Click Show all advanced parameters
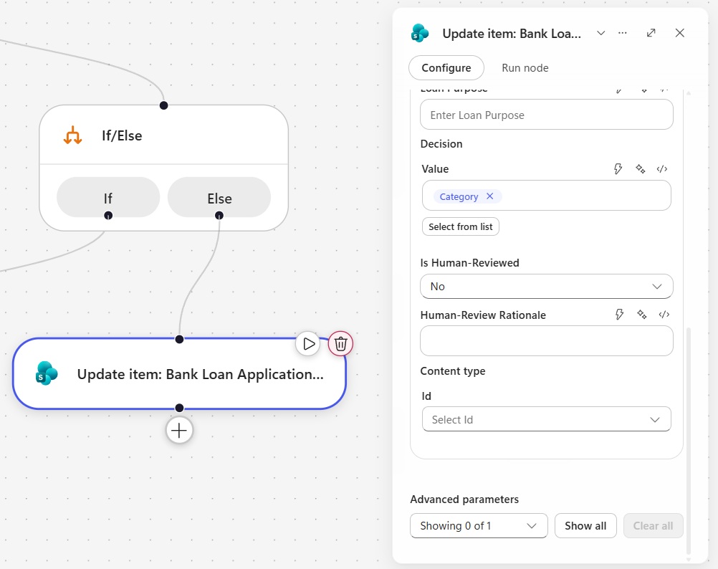 [585, 525]
